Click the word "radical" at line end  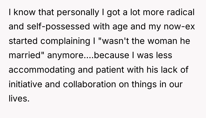pos(181,12)
